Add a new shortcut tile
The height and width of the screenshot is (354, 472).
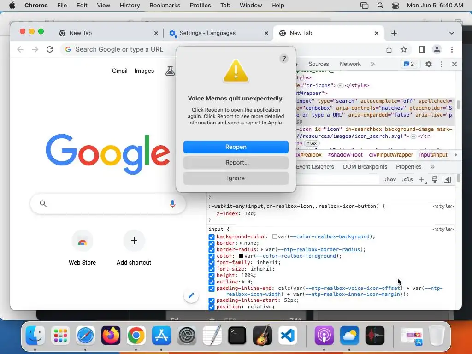[x=134, y=248]
